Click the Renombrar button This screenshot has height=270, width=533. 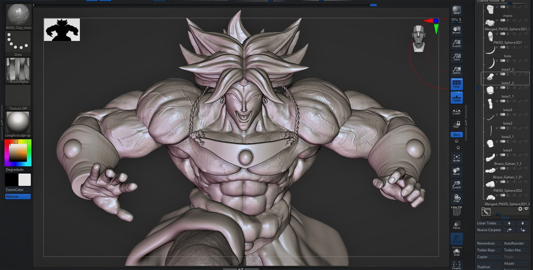[489, 243]
